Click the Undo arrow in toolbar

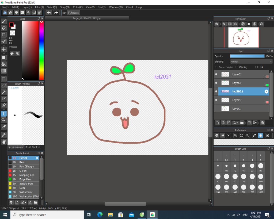pyautogui.click(x=49, y=13)
